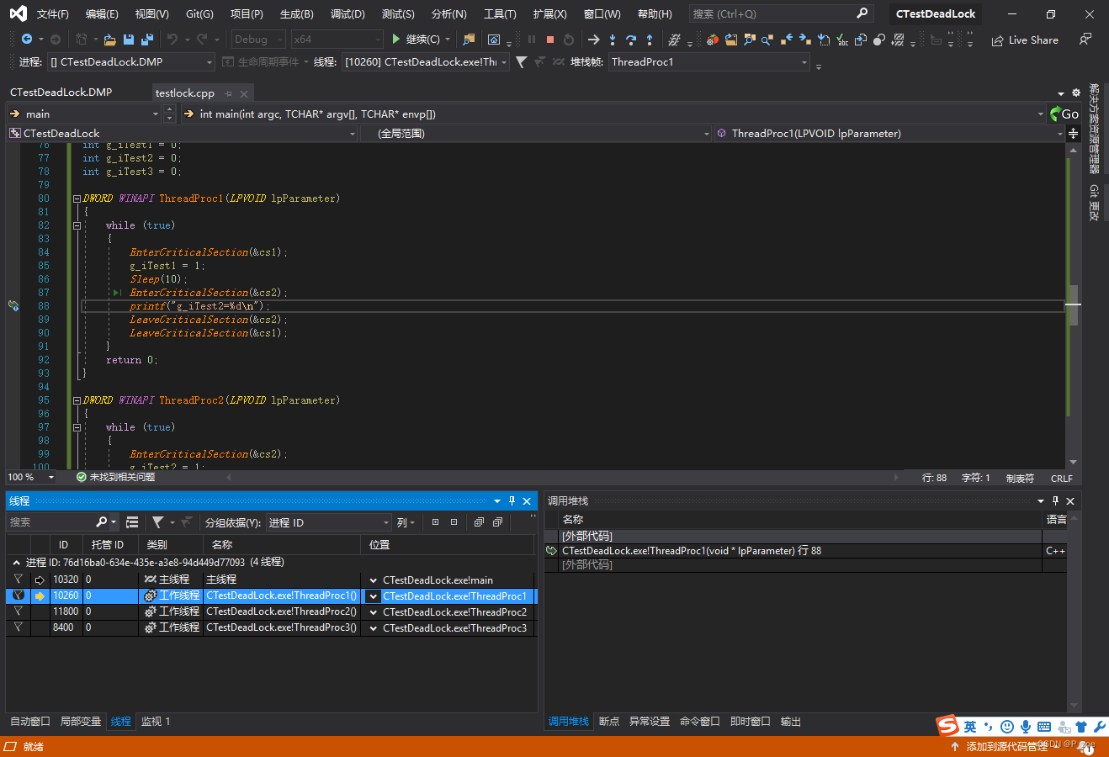This screenshot has height=757, width=1109.
Task: Click the Step Into arrow icon
Action: pos(613,40)
